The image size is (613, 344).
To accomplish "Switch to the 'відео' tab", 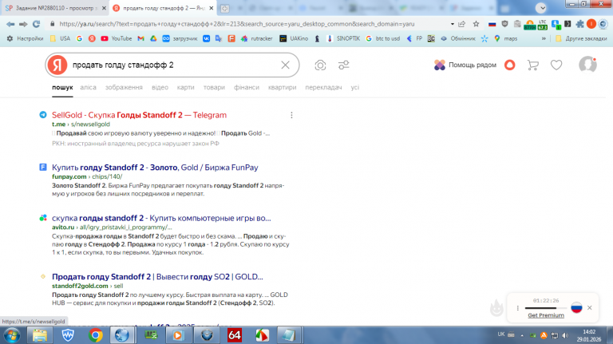I will (160, 87).
